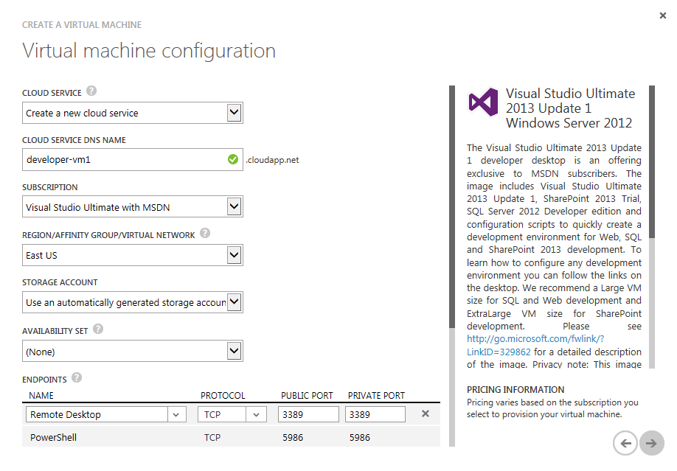Close the Create a Virtual Machine dialog

pos(663,15)
